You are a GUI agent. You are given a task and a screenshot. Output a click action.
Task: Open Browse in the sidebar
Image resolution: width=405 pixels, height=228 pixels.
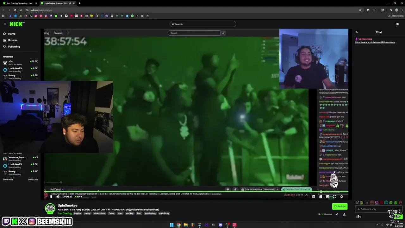click(13, 40)
